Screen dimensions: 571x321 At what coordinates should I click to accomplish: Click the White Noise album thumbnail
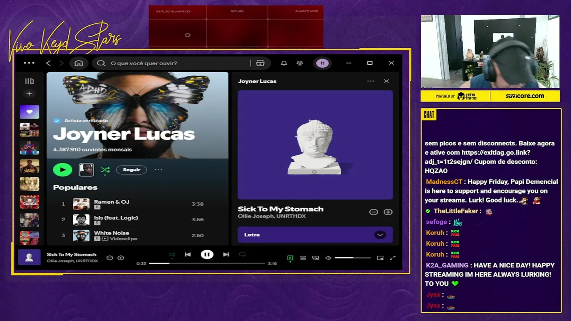[81, 235]
